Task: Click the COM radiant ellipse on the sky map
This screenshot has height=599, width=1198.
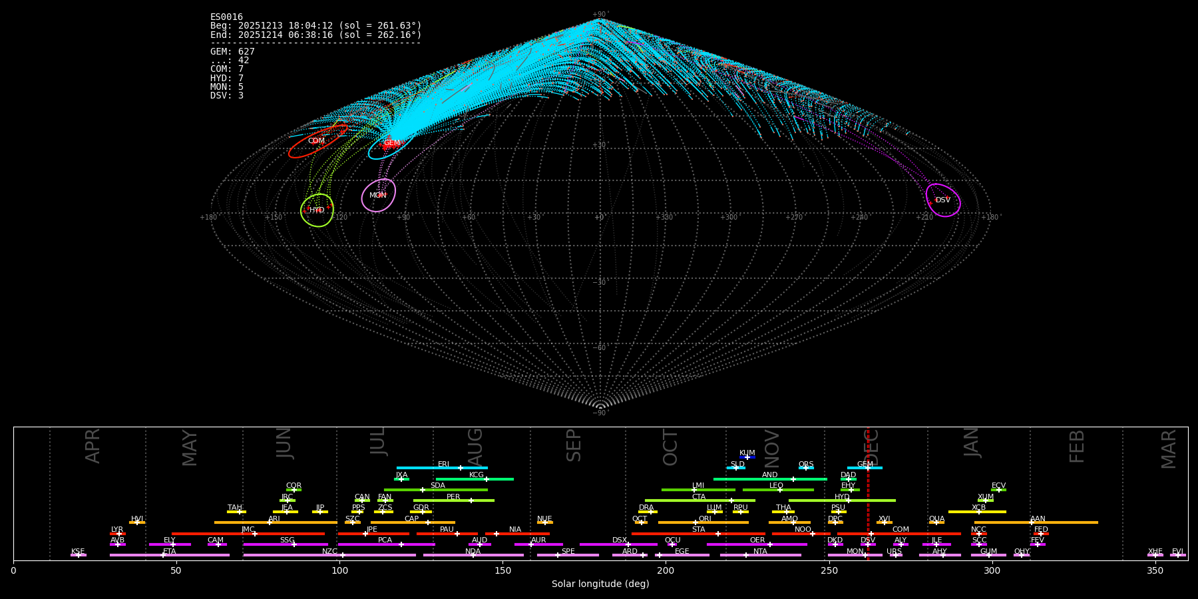Action: (317, 141)
